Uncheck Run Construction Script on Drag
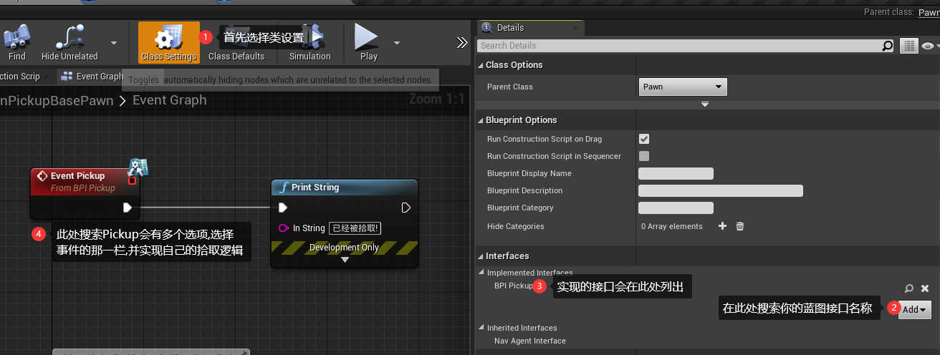This screenshot has height=355, width=940. (644, 139)
